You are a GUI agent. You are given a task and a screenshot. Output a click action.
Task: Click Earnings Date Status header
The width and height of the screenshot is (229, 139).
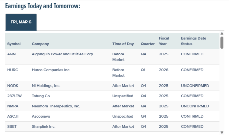tap(193, 41)
